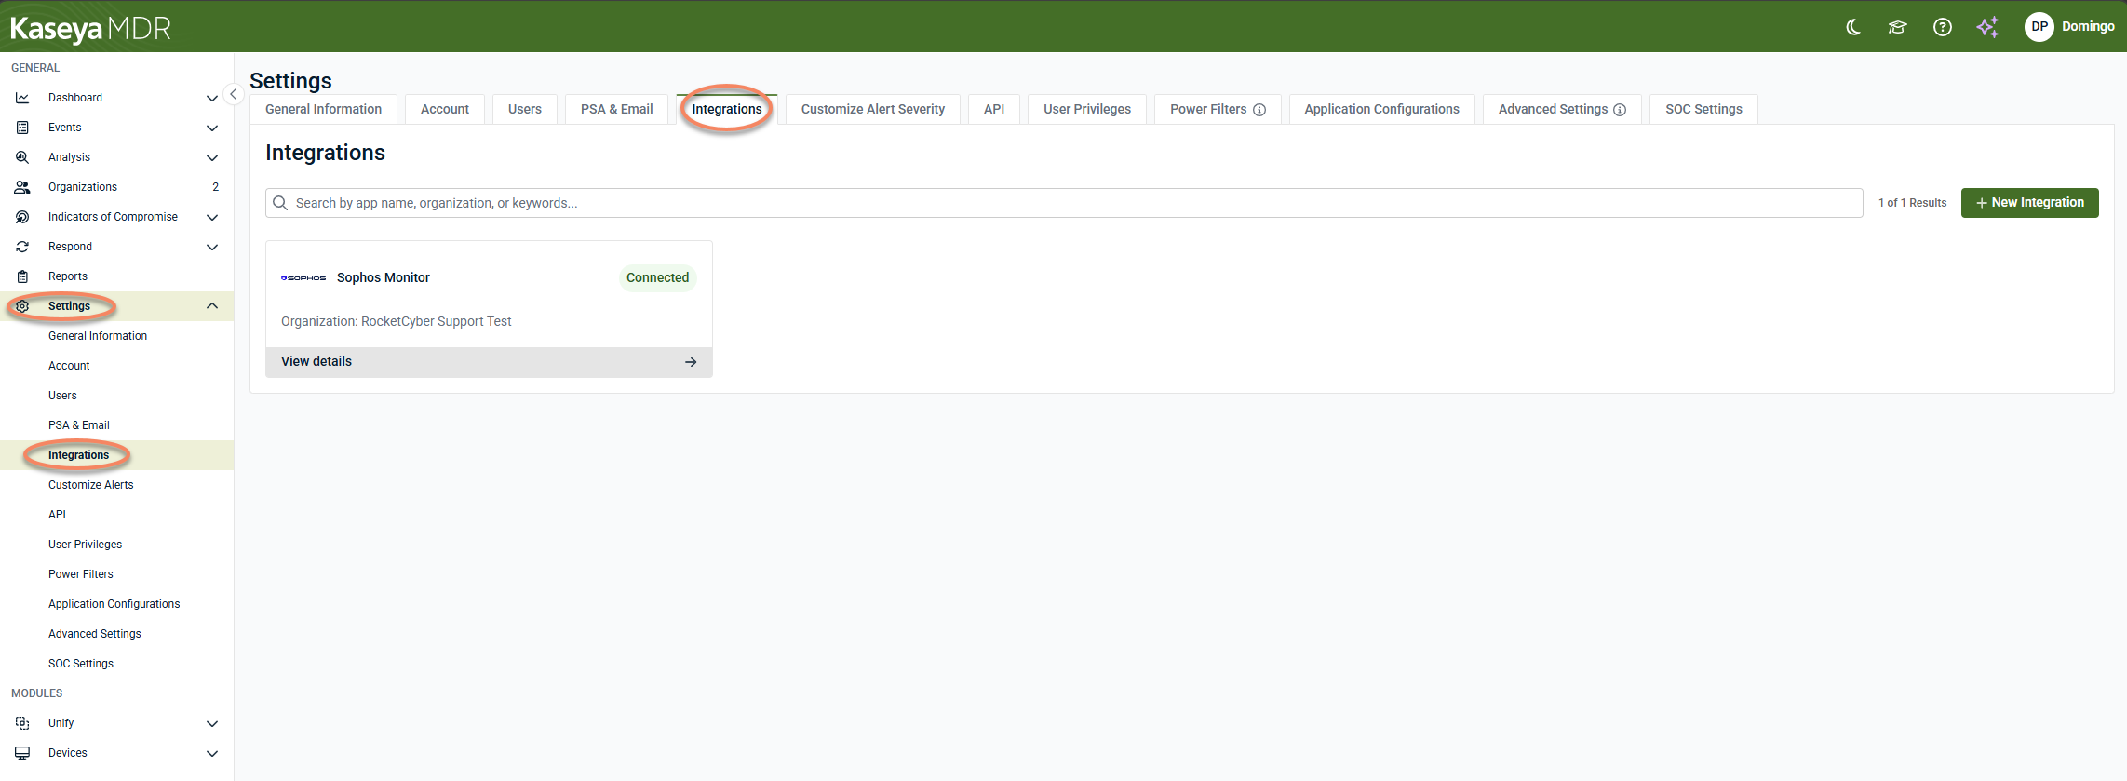
Task: Open the Customize Alert Severity tab
Action: coord(873,109)
